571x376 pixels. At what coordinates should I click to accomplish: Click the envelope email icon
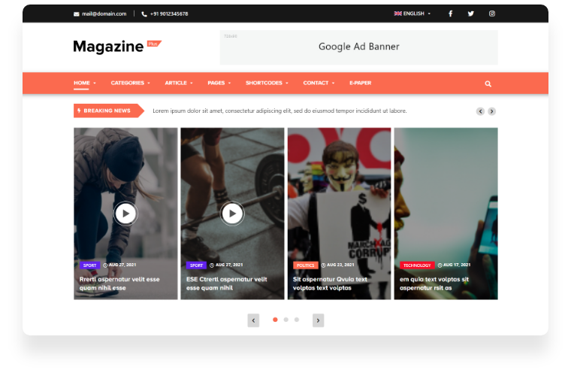[76, 14]
